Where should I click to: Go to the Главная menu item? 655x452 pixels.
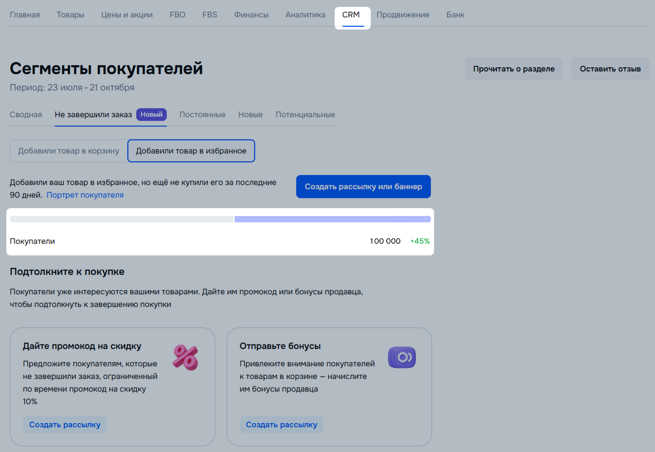[25, 15]
